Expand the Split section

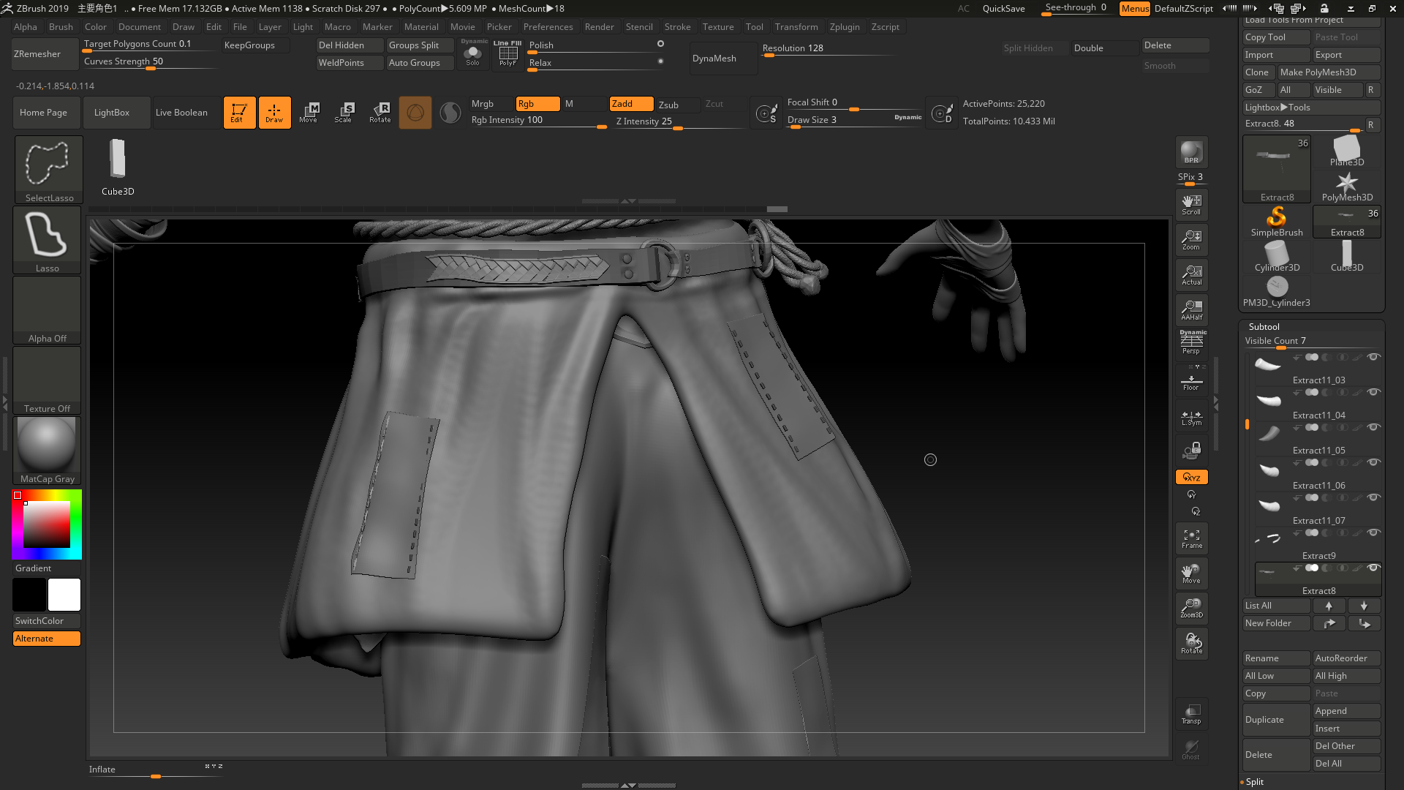[1255, 782]
